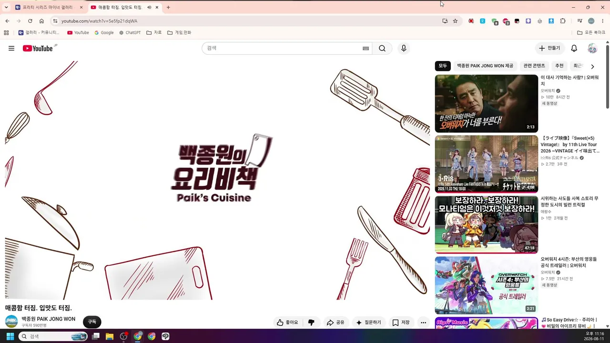Open OBS Studio from the taskbar
The image size is (610, 343).
tap(123, 336)
